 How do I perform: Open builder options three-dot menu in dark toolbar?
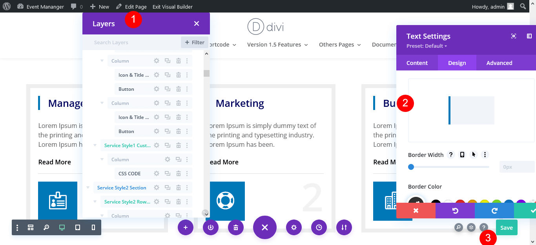coord(17,227)
